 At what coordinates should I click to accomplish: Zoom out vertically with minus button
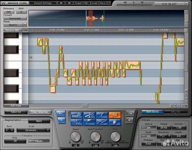click(x=186, y=98)
